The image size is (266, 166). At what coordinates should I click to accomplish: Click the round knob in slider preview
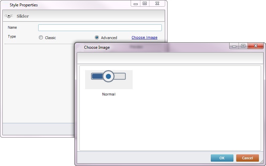click(x=108, y=76)
